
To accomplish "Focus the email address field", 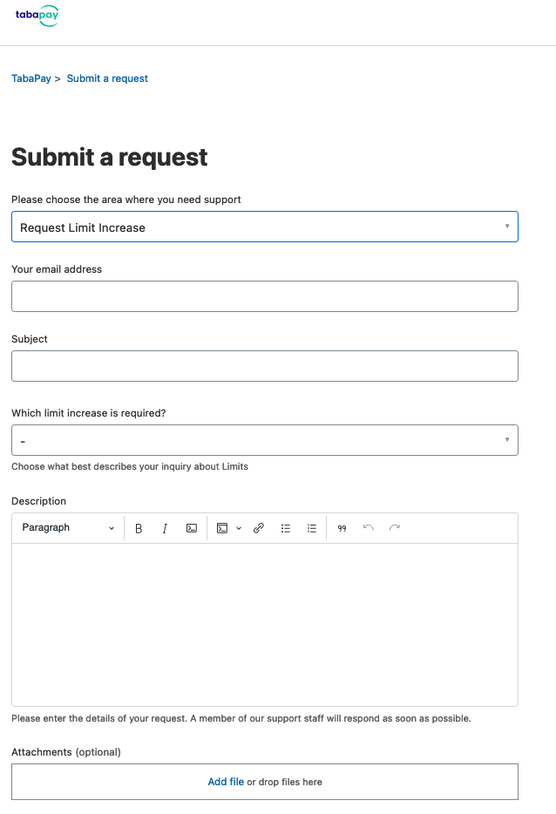I will tap(265, 296).
